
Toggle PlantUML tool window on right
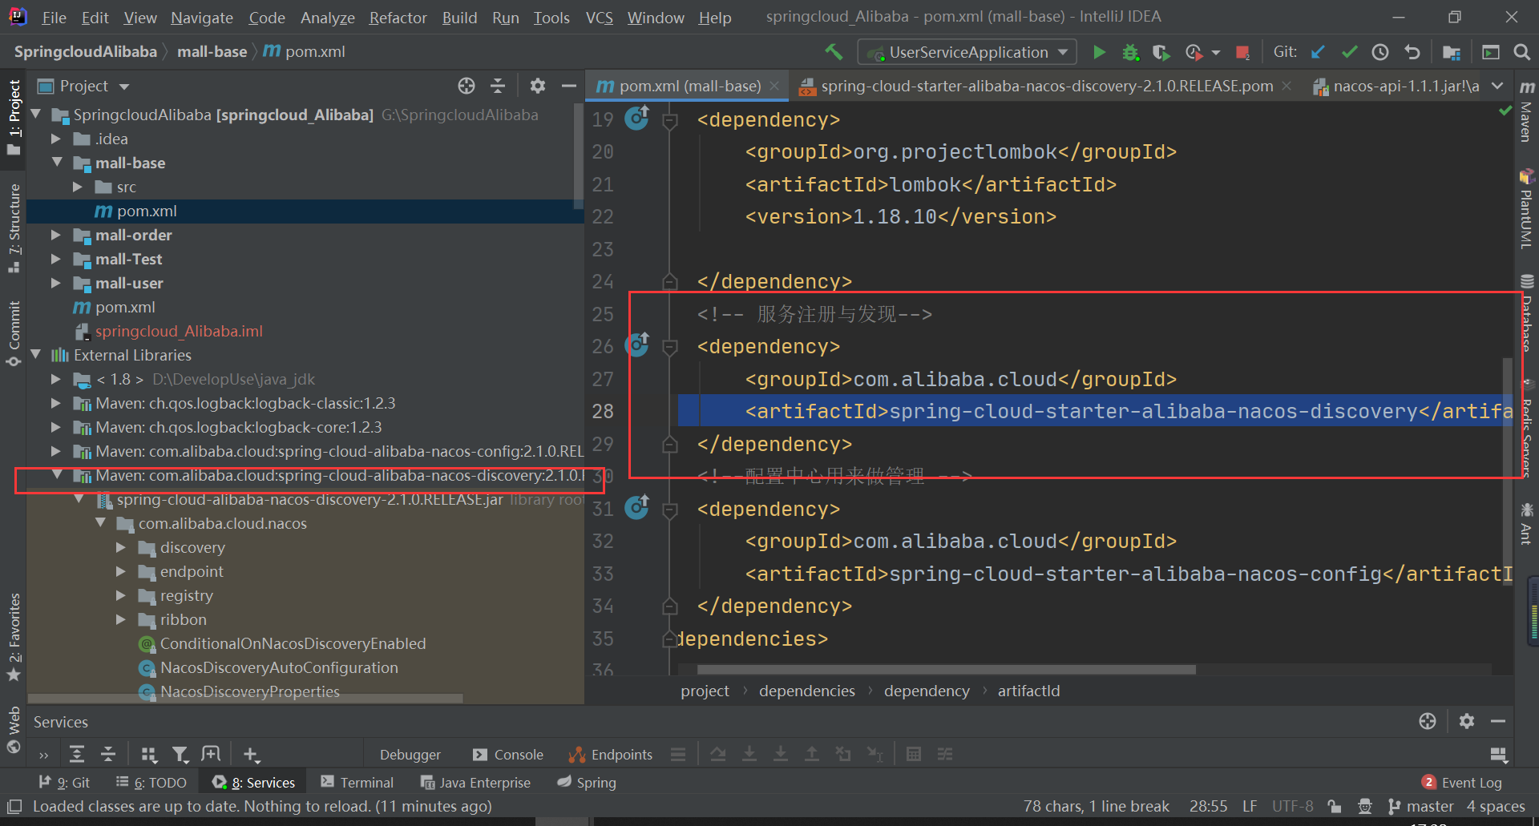[1527, 208]
